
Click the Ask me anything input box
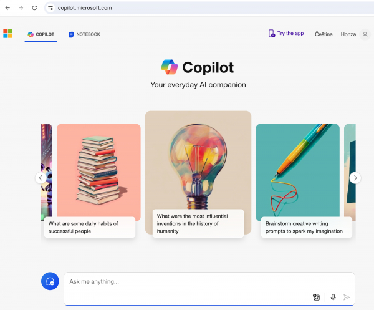click(x=209, y=289)
